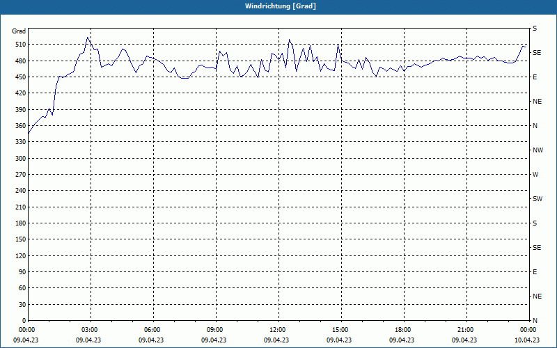Select the 10.04.23 date label

tap(527, 340)
